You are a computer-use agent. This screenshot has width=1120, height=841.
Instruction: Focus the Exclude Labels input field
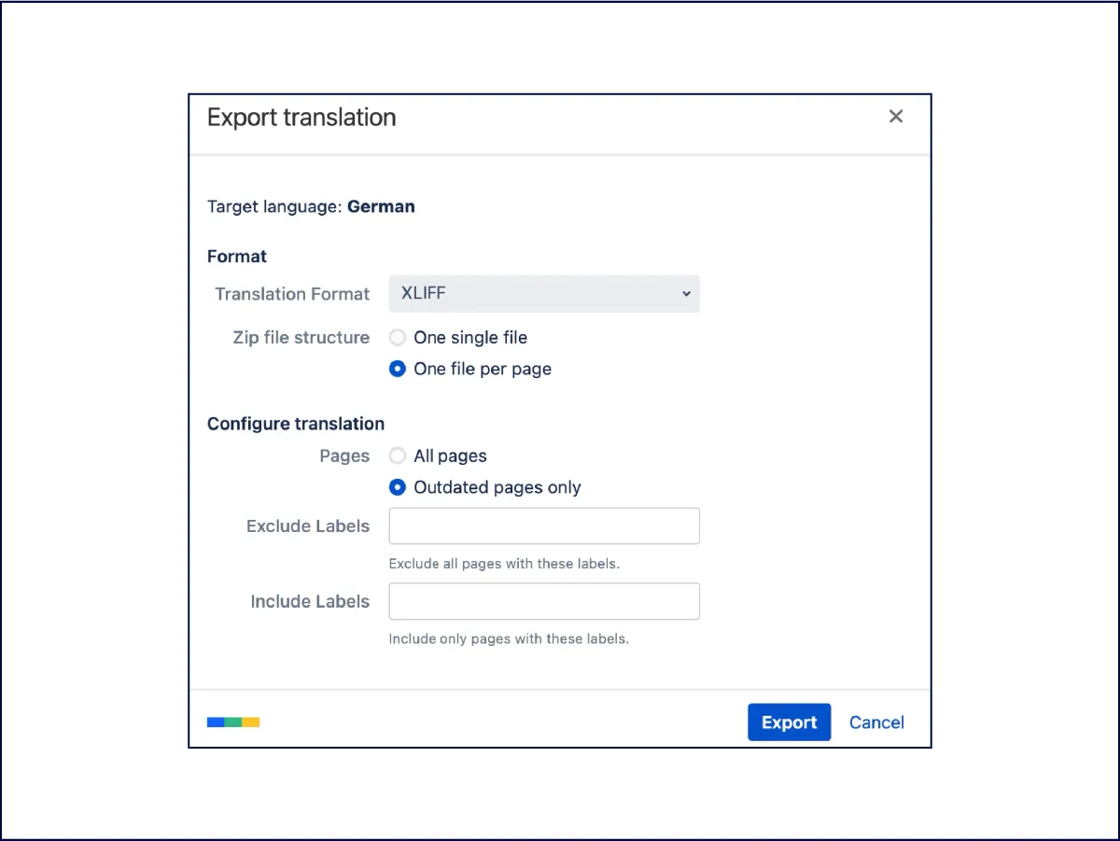tap(544, 526)
